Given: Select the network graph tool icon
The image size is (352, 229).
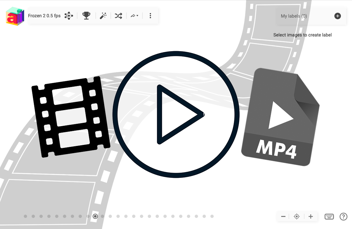Looking at the screenshot, I should [69, 15].
